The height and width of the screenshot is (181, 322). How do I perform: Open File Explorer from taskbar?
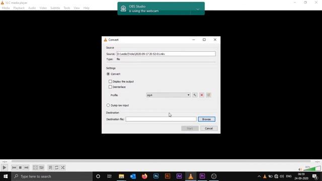pos(121,176)
